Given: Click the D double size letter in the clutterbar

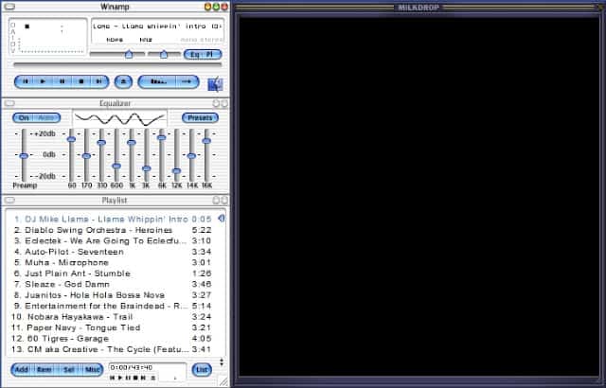Looking at the screenshot, I should click(x=12, y=44).
